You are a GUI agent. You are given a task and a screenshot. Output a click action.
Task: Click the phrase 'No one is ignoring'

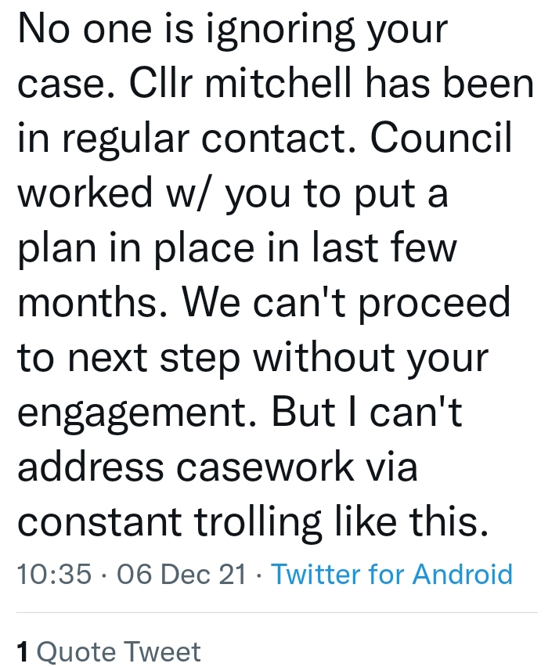pos(186,30)
